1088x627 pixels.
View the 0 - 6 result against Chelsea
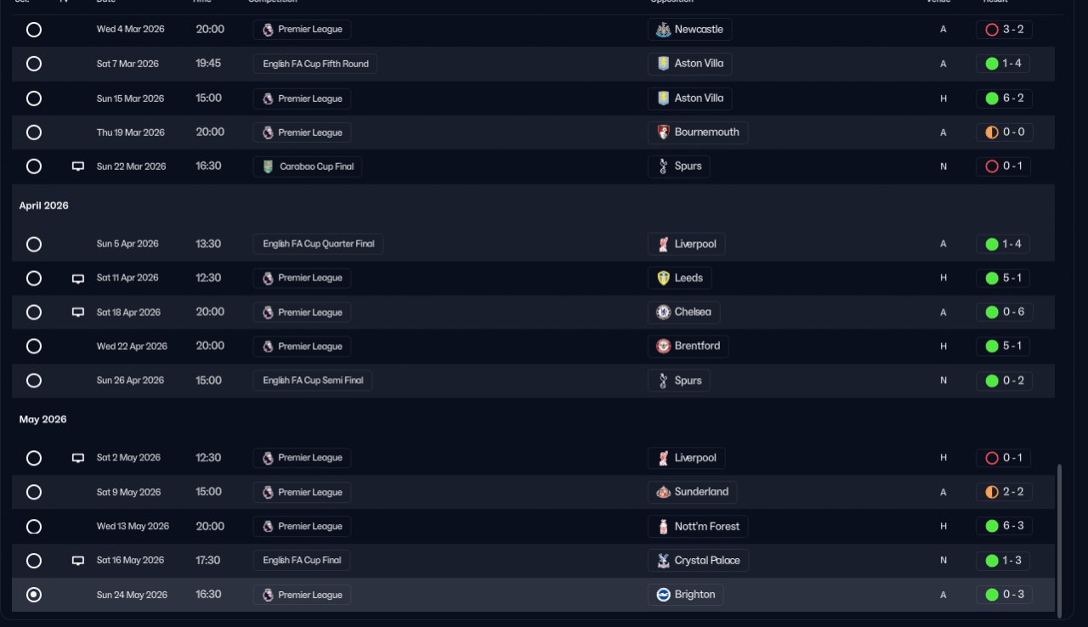(x=1004, y=312)
